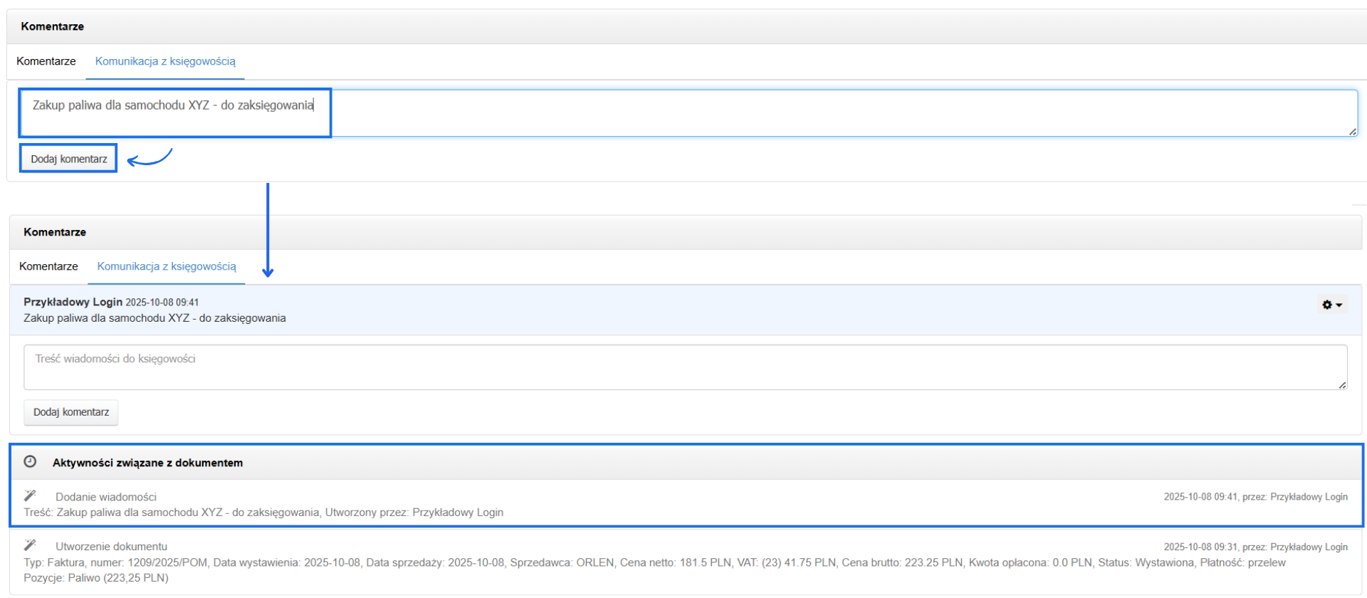Select Komunikacja z księgowością tab above the posted comment
Screen dimensions: 1367x598
pos(167,266)
